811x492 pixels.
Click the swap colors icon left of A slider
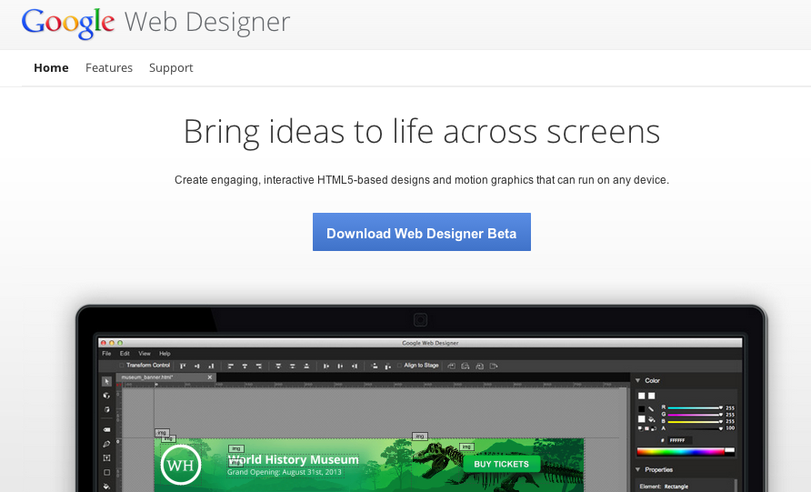[x=653, y=428]
